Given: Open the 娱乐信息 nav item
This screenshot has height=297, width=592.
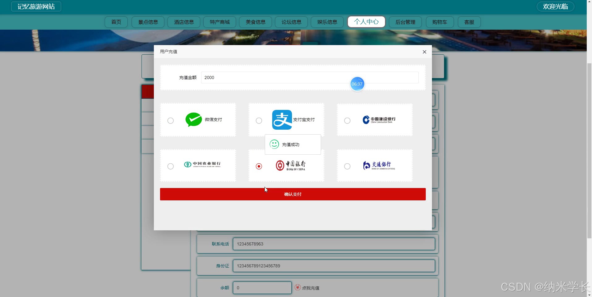Looking at the screenshot, I should coord(327,22).
